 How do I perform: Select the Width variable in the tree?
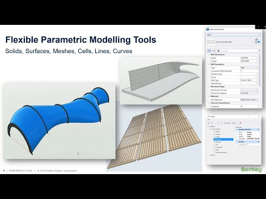tap(217, 132)
